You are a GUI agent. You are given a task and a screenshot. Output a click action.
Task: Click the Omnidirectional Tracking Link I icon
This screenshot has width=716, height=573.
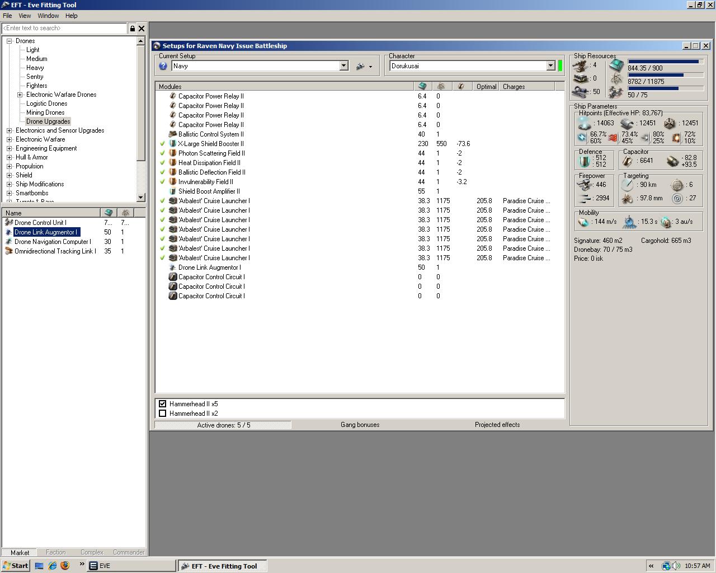coord(8,251)
